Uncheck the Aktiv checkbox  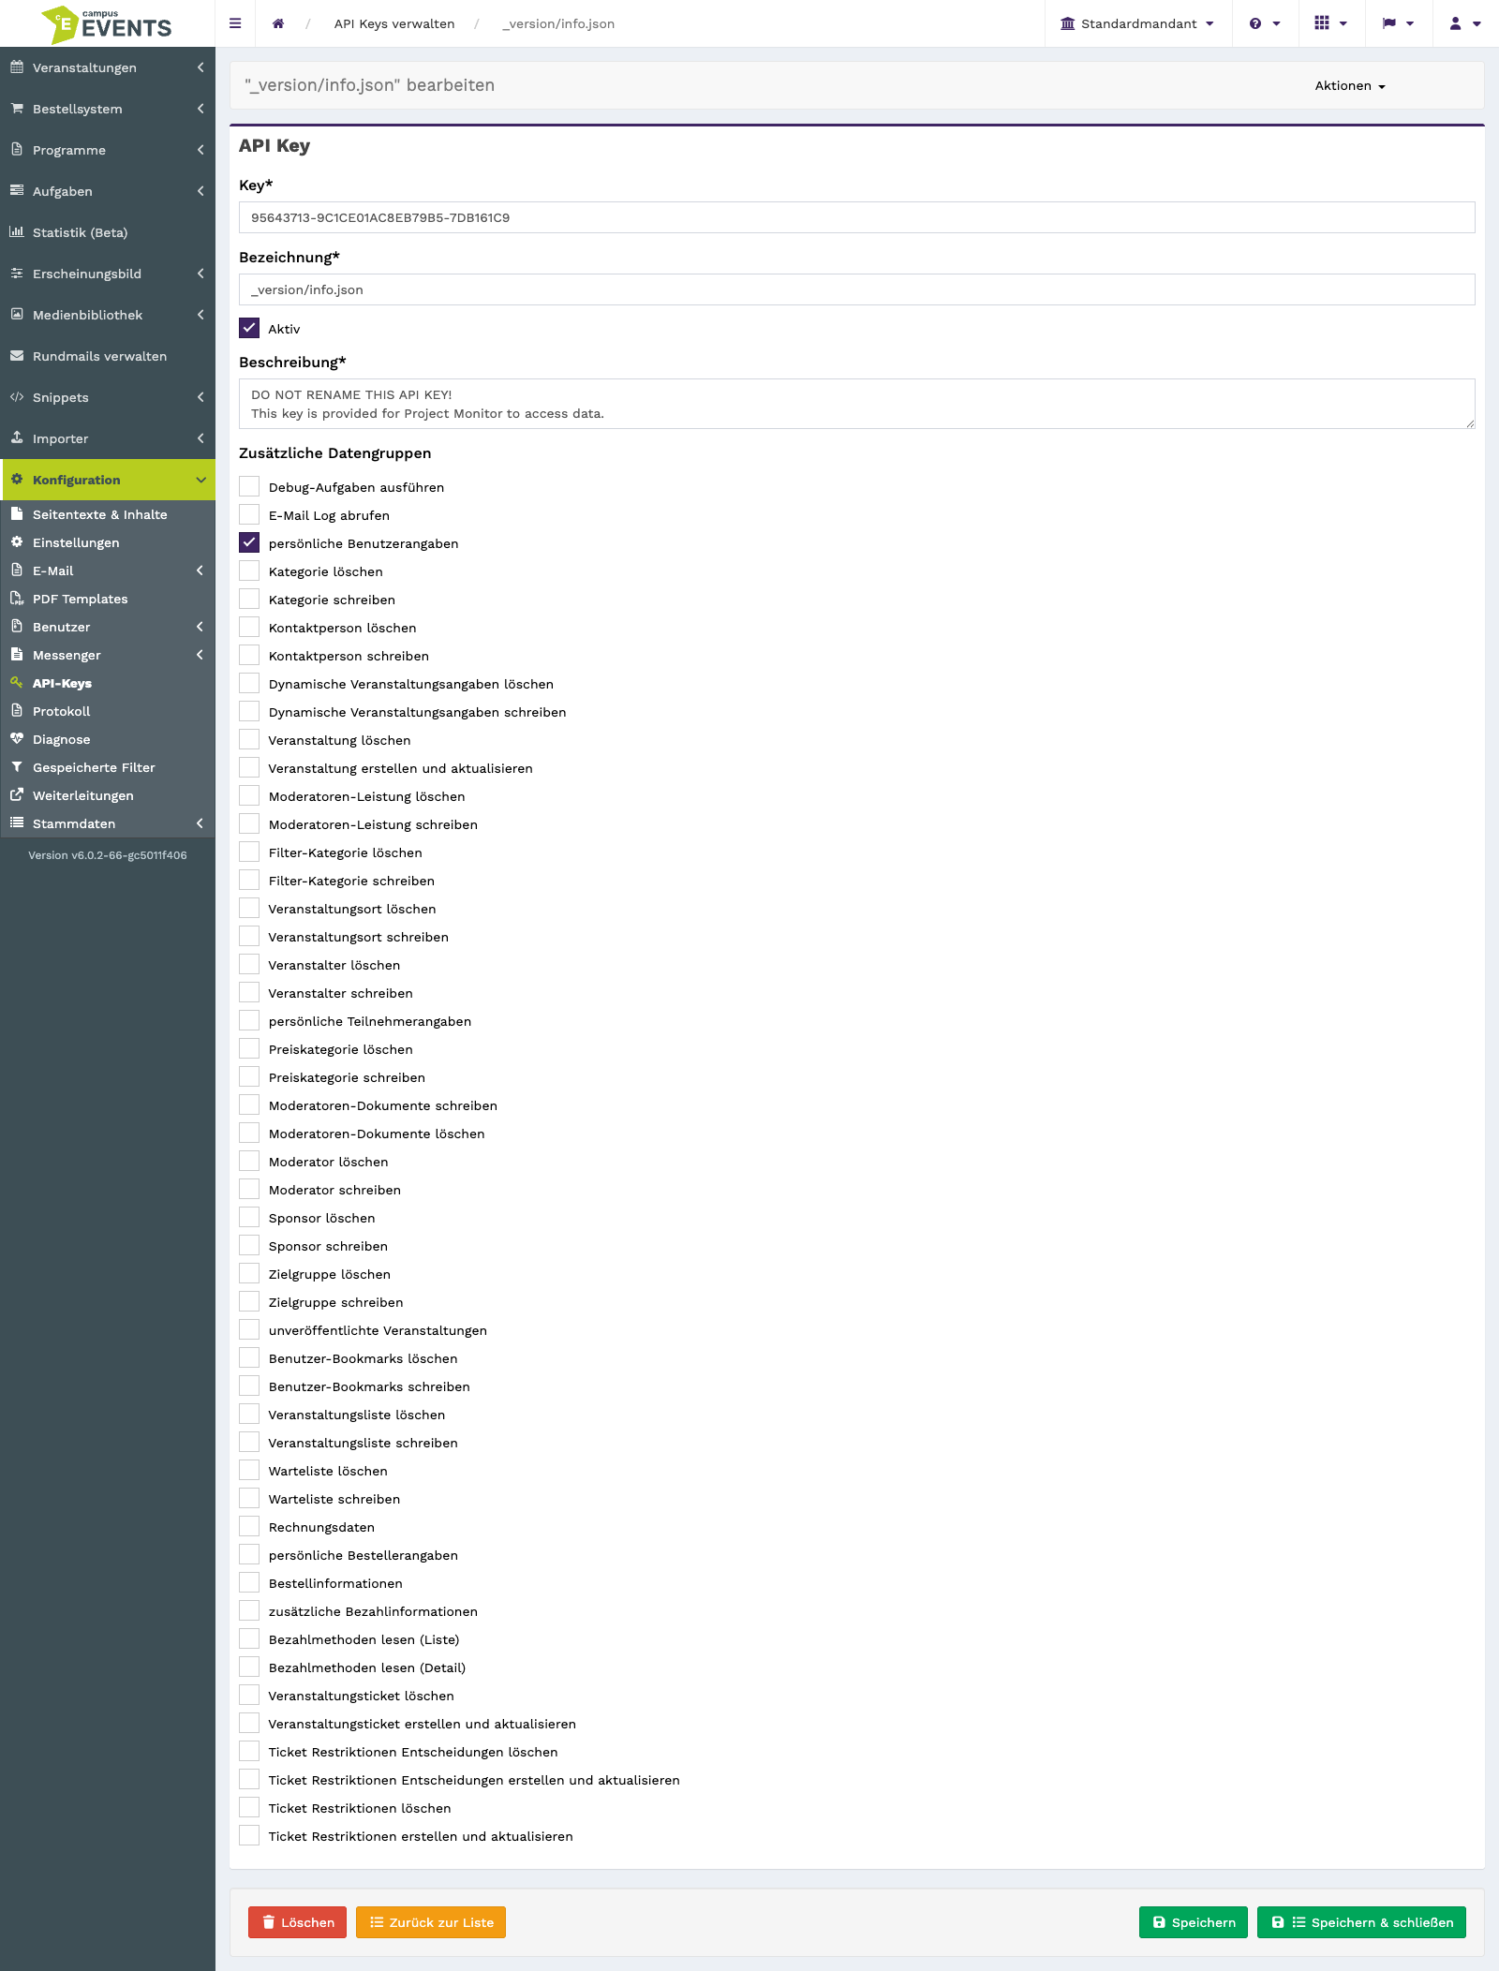coord(249,328)
